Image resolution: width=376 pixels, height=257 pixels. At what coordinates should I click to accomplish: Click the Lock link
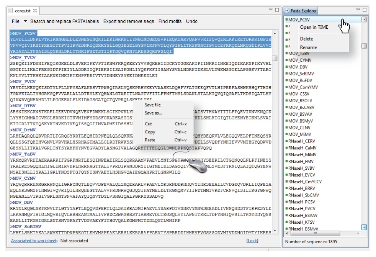252,241
